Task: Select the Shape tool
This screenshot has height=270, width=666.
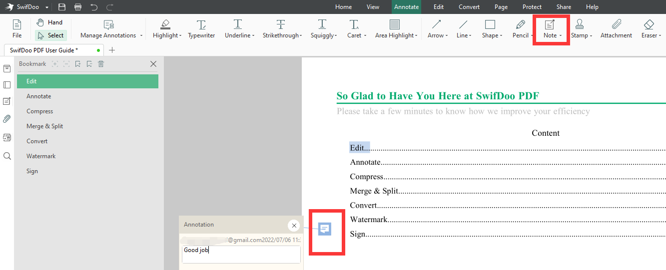Action: click(490, 29)
